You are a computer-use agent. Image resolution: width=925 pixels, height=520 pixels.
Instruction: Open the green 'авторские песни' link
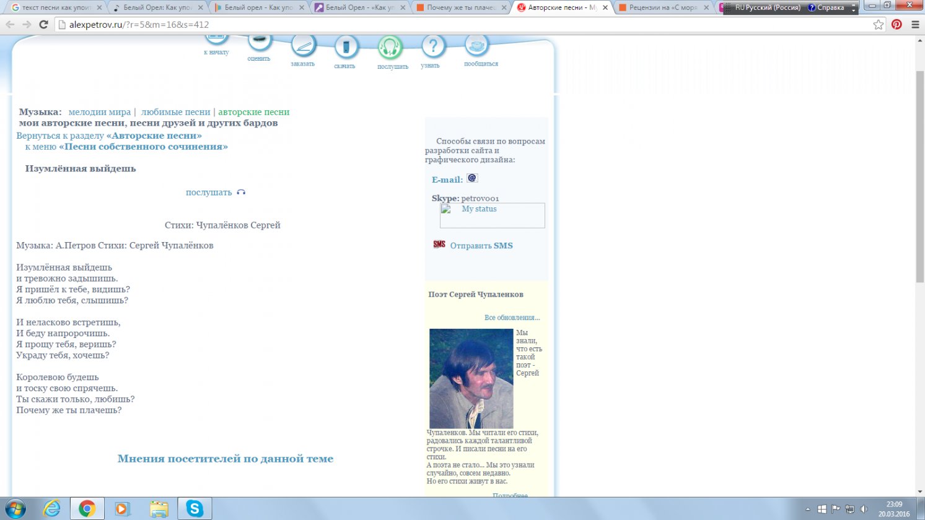pos(254,112)
